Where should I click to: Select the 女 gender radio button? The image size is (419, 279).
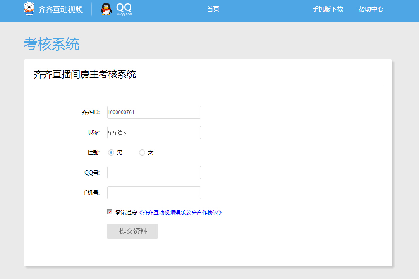tap(142, 152)
